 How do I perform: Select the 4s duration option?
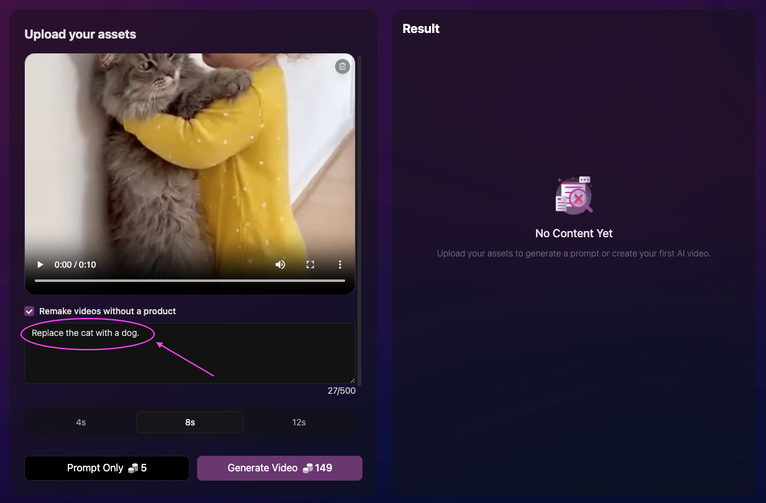tap(81, 422)
